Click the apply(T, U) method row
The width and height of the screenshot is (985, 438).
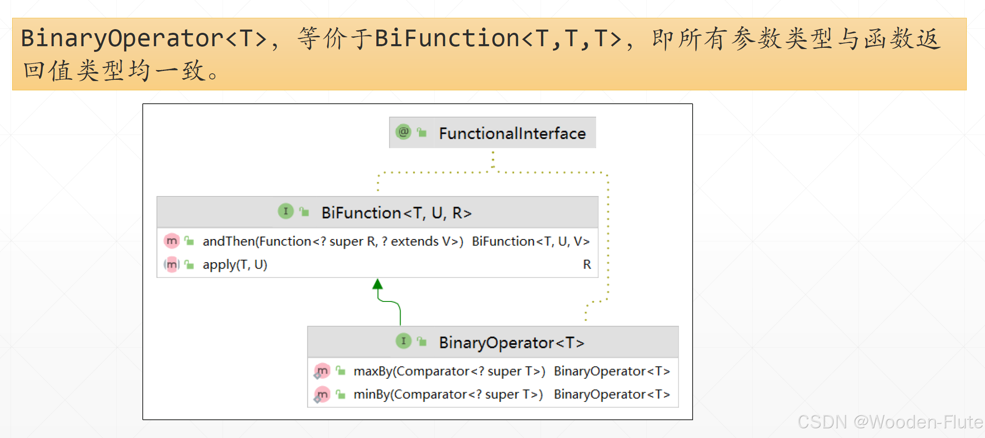tap(235, 265)
